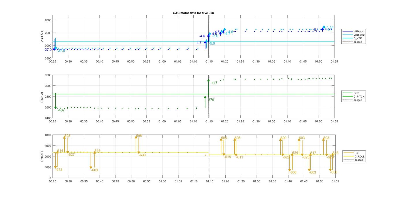Click the '-609' roll data label

click(x=94, y=170)
